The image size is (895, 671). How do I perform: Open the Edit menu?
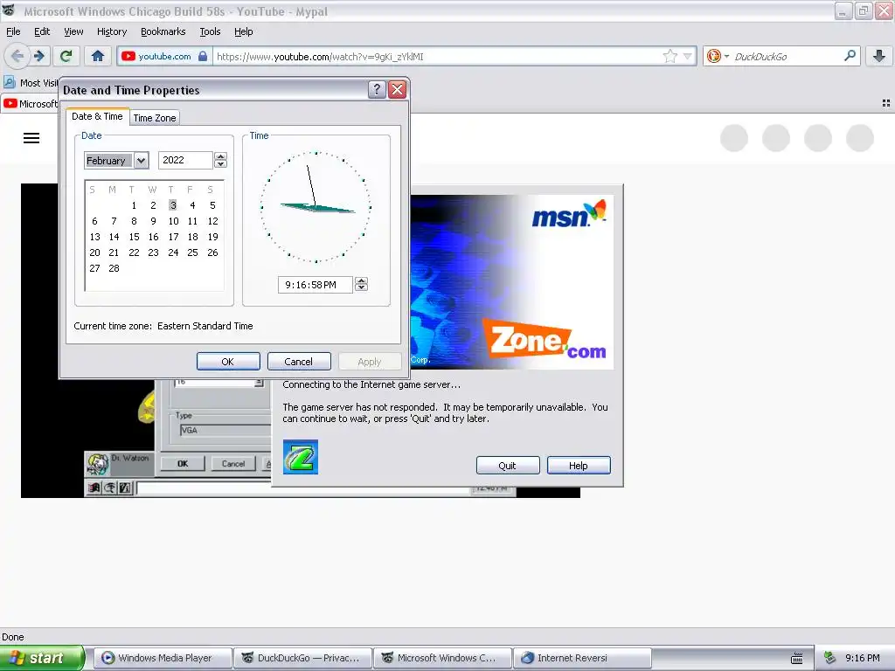point(42,31)
